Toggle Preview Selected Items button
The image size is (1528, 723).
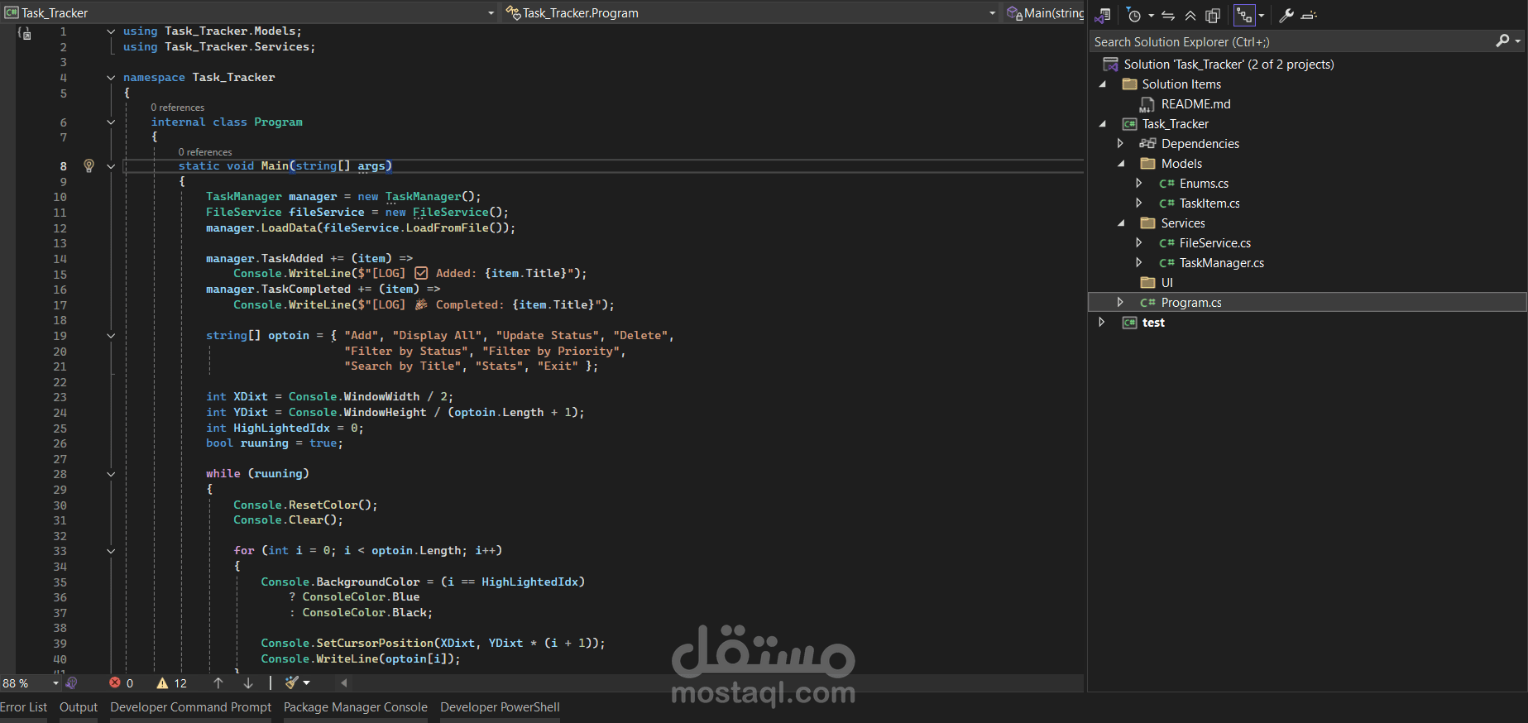point(1309,15)
